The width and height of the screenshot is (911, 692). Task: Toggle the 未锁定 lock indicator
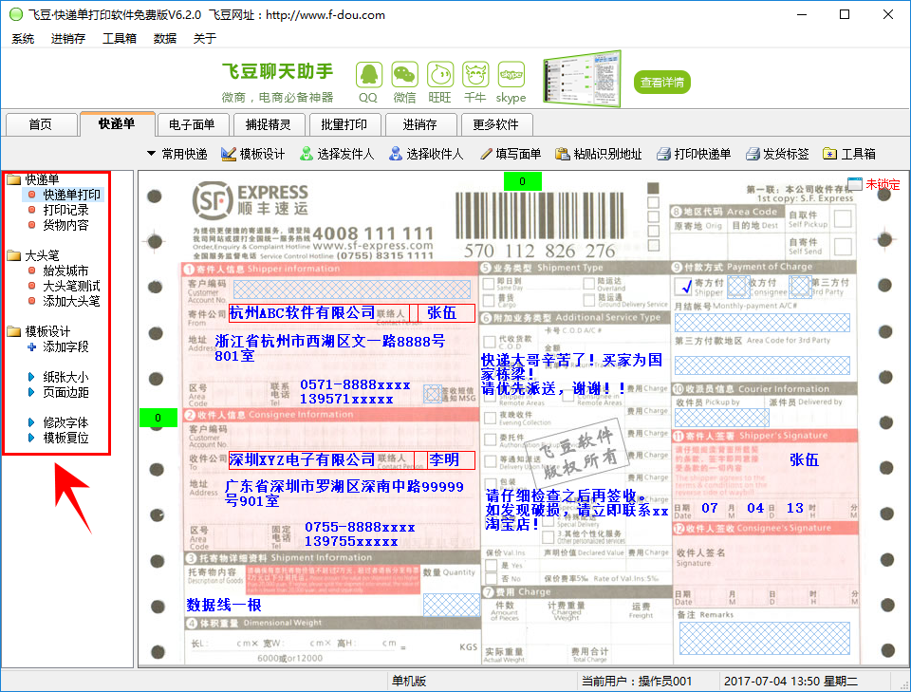(873, 185)
